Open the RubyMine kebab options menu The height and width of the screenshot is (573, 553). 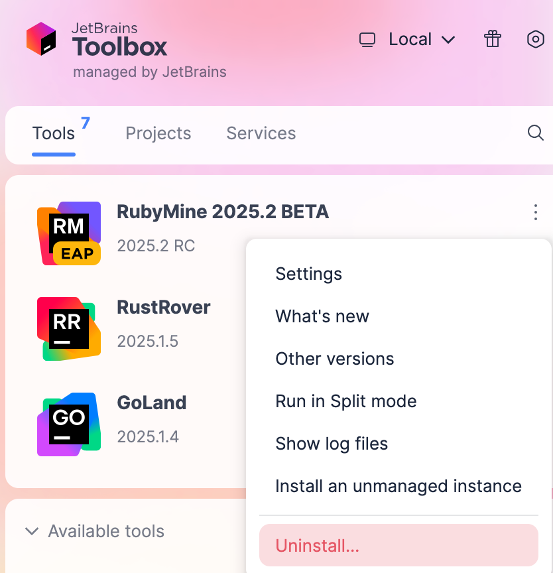pos(535,212)
